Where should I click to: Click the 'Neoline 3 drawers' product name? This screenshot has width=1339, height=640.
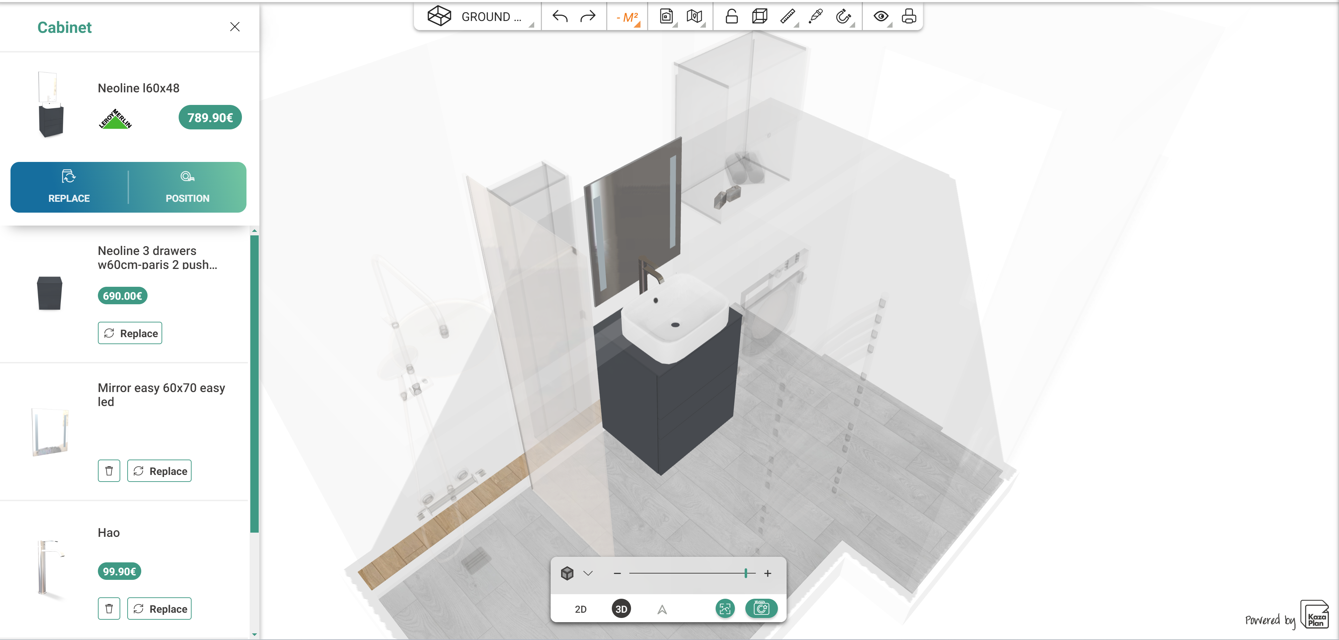158,257
